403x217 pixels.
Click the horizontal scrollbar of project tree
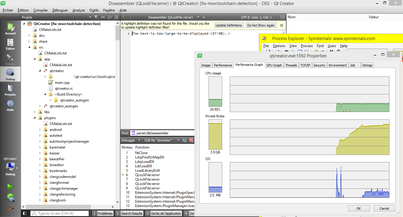tap(59, 207)
